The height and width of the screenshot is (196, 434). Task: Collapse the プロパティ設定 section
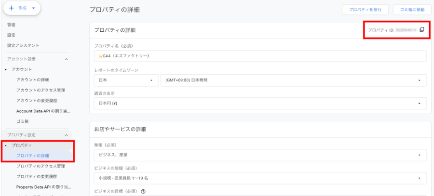66,135
